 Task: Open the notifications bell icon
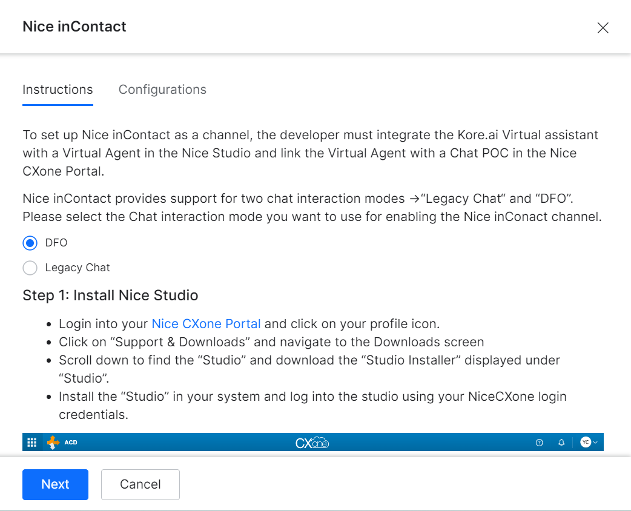point(561,443)
